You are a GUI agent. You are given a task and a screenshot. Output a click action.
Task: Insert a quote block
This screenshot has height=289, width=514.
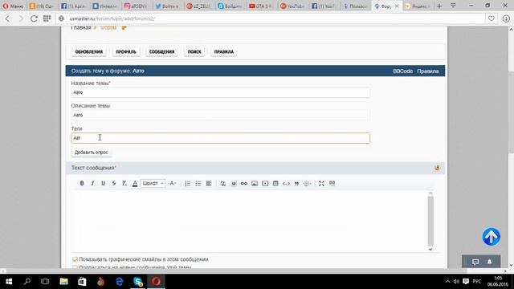click(x=296, y=184)
